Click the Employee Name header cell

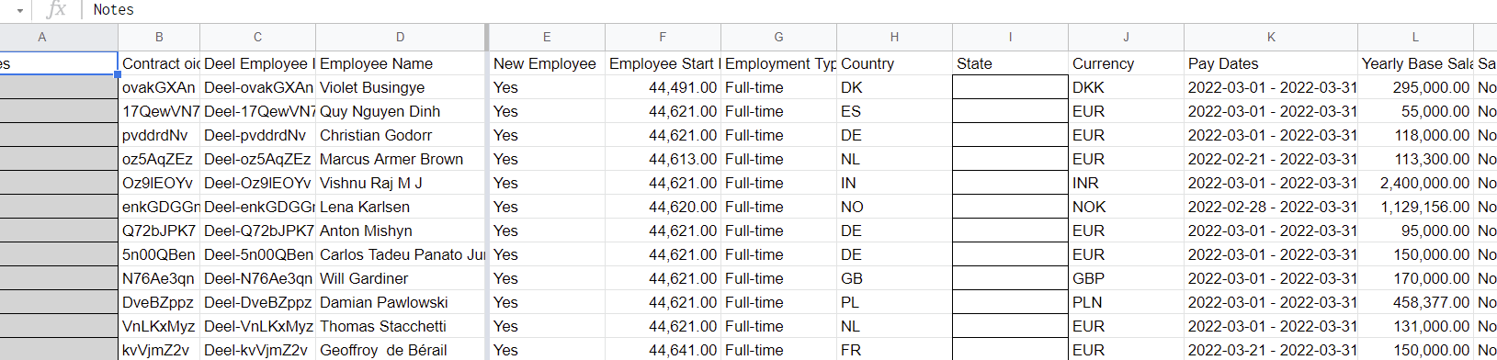400,63
